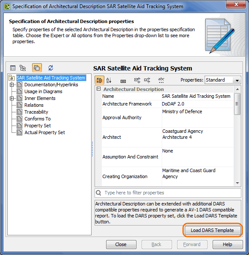Expand the Inner Elements tree node
Screen dimensions: 249x255
12,98
